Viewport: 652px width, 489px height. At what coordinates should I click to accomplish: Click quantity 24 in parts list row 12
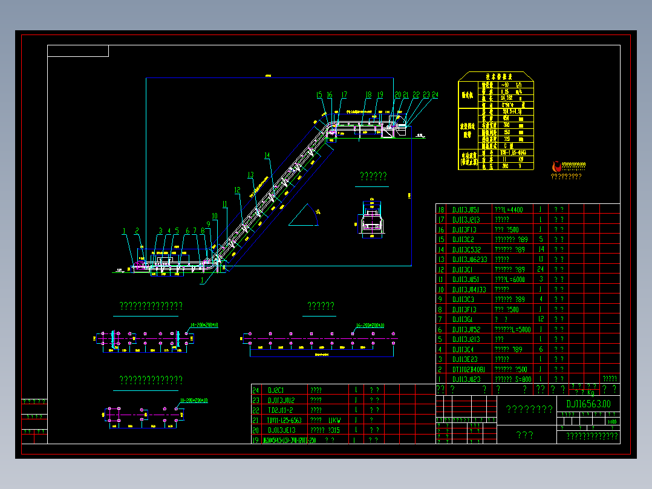click(541, 269)
